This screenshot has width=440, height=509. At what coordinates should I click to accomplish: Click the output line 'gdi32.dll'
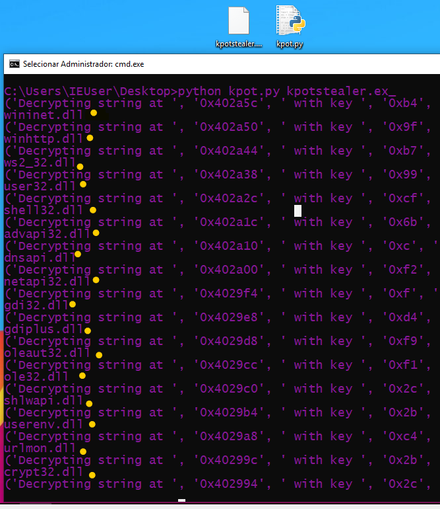[x=36, y=305]
